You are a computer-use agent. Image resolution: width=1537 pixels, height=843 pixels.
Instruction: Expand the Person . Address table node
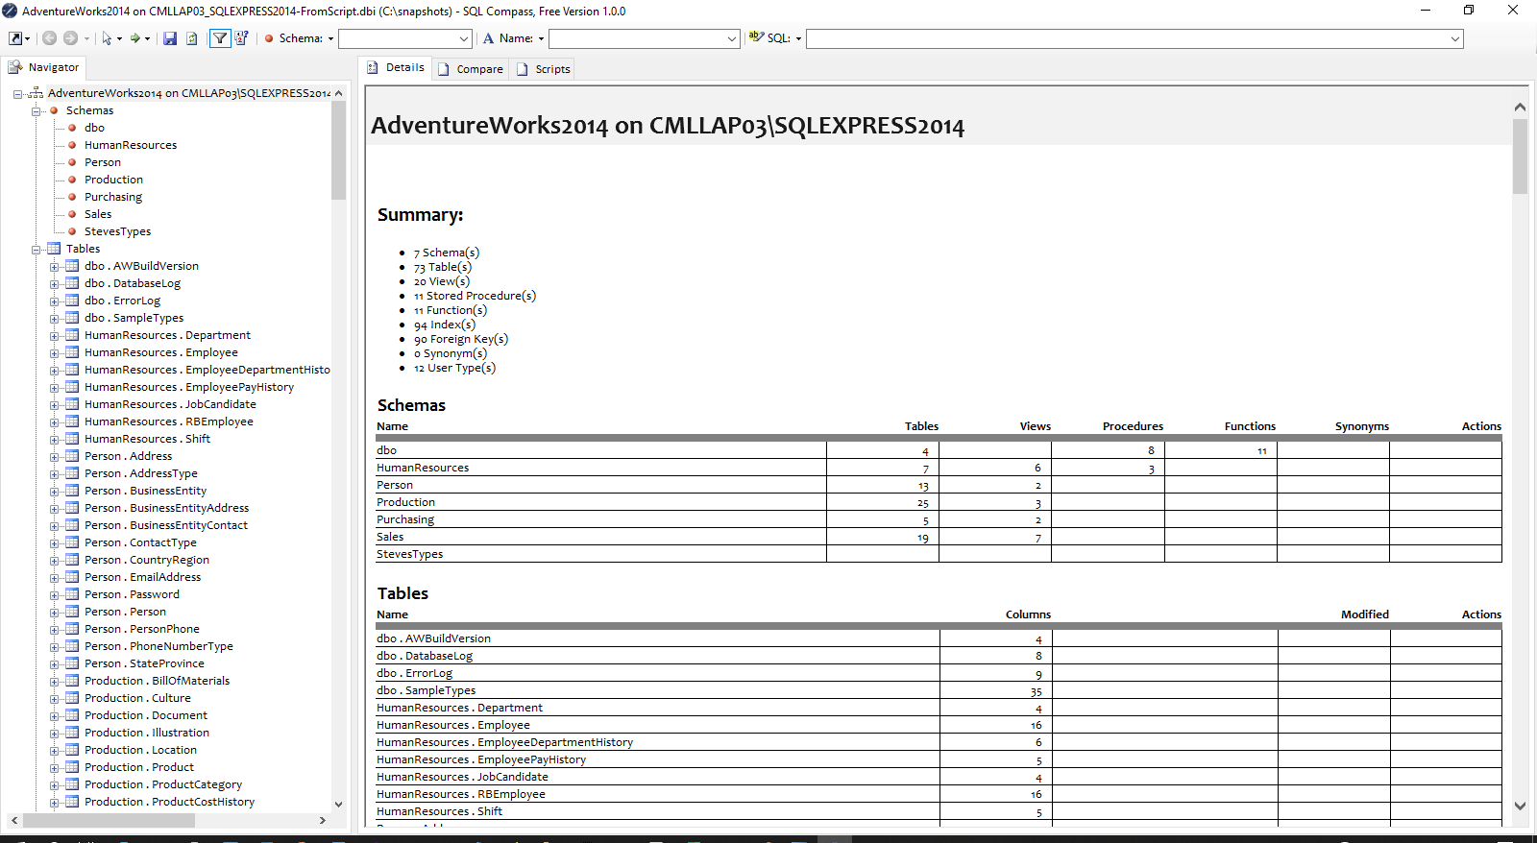(55, 457)
